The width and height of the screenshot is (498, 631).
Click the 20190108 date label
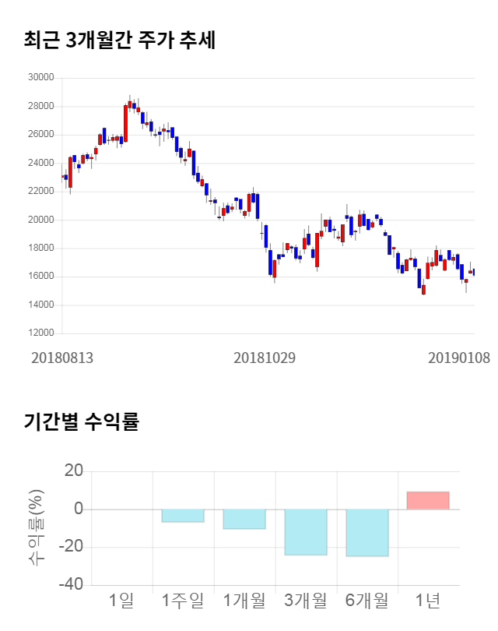click(x=458, y=358)
